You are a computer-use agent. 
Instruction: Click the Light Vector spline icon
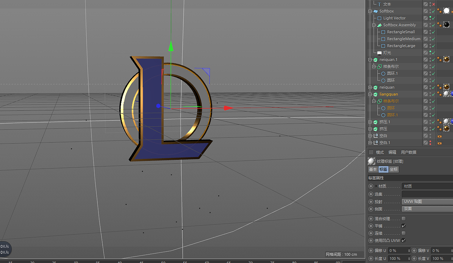379,18
